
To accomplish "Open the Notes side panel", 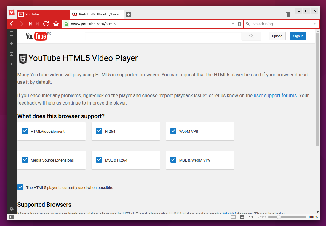I will pos(12,54).
